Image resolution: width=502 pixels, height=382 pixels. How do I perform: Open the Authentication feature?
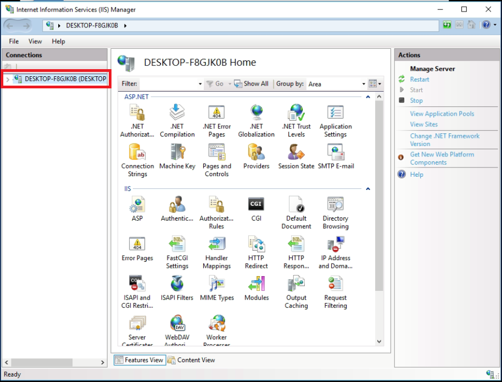177,209
